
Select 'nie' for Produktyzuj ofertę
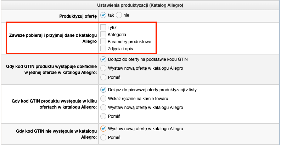(x=119, y=15)
